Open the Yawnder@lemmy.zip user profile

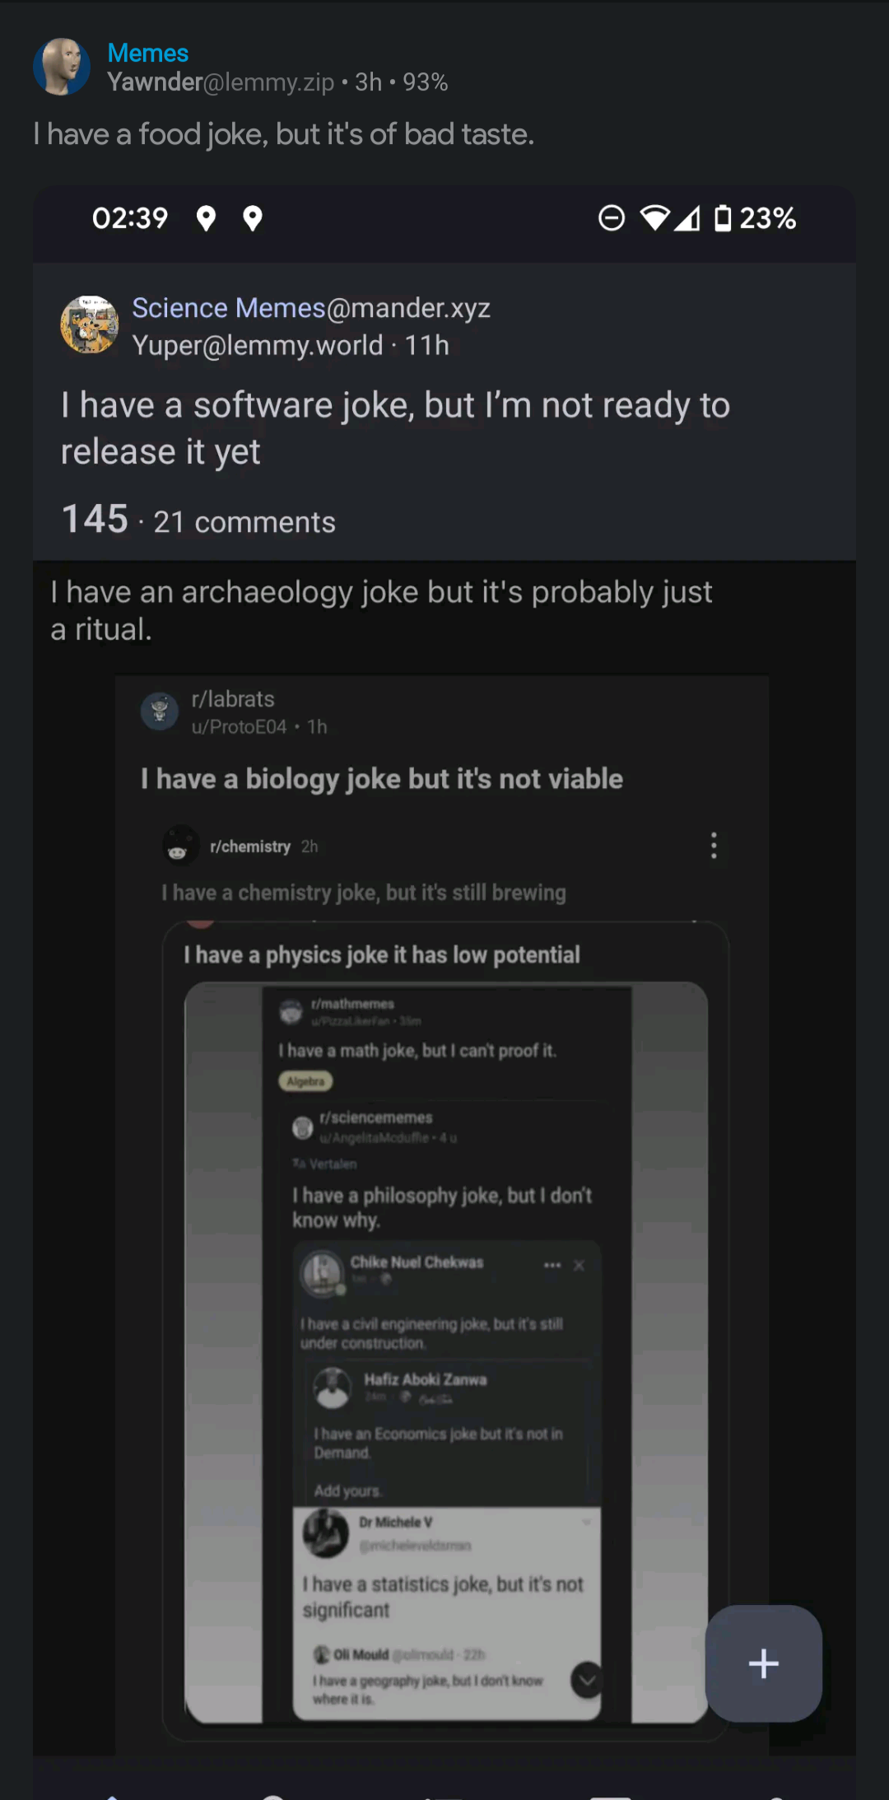(x=221, y=82)
